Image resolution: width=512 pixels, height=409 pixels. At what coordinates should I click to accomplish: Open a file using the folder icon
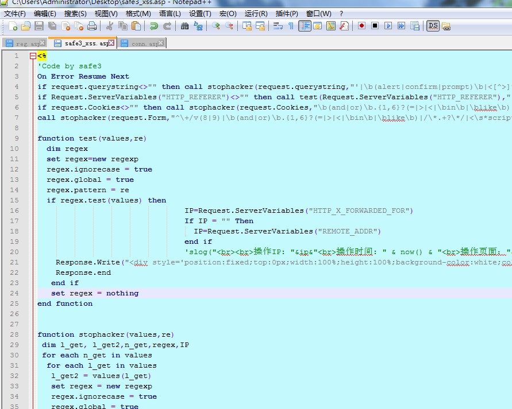(x=26, y=26)
